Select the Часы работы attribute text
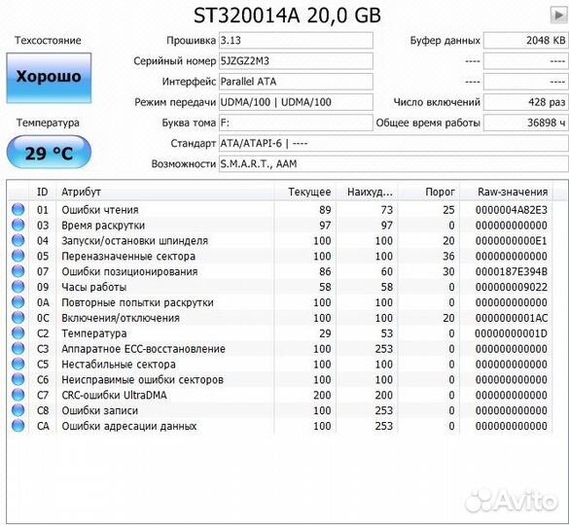This screenshot has height=525, width=569. 94,287
